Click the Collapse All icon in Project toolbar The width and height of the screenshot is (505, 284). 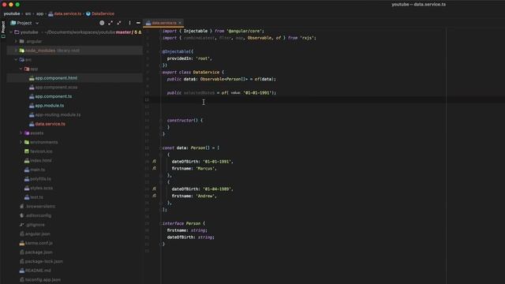point(119,23)
